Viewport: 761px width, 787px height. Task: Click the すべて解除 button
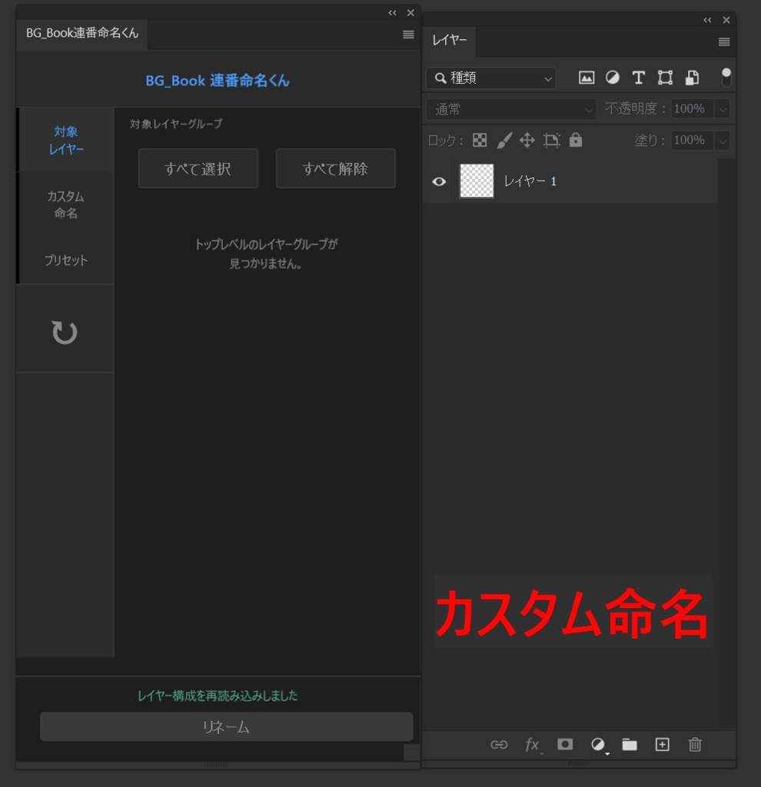coord(335,168)
